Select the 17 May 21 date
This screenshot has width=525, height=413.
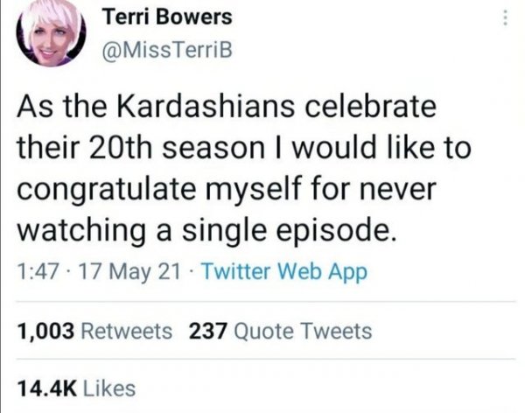(x=114, y=272)
